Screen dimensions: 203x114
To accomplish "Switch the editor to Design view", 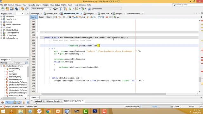I will (42, 17).
